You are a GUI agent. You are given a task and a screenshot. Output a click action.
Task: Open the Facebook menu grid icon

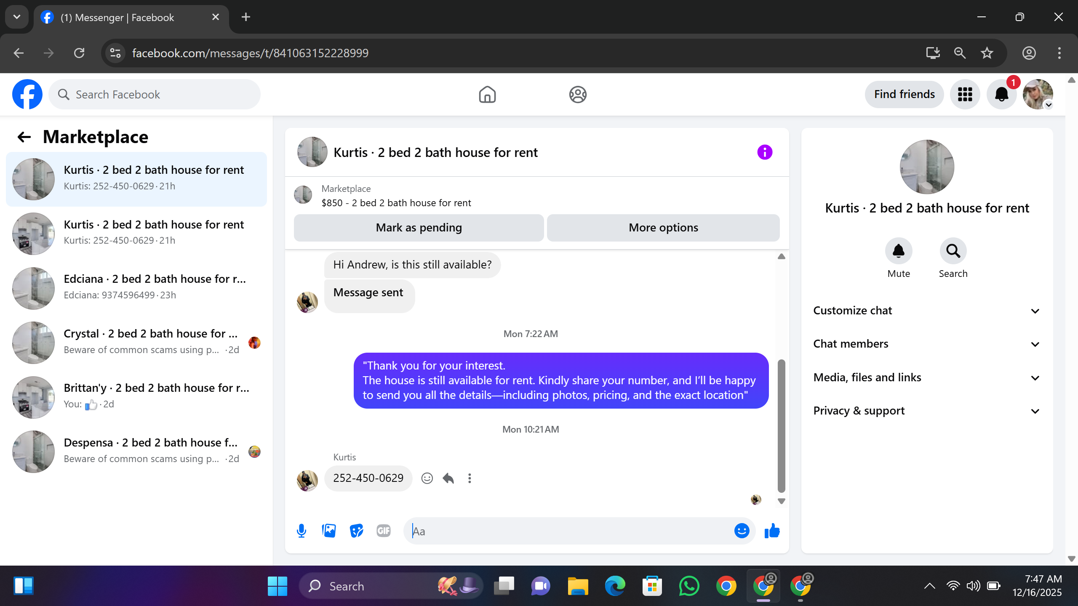point(965,94)
